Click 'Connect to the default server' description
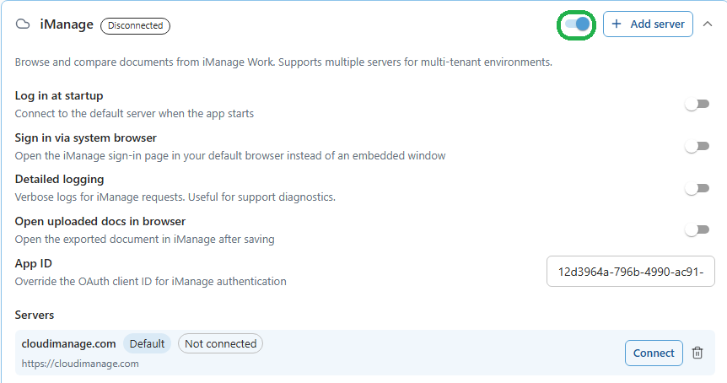Image resolution: width=727 pixels, height=383 pixels. pyautogui.click(x=134, y=114)
